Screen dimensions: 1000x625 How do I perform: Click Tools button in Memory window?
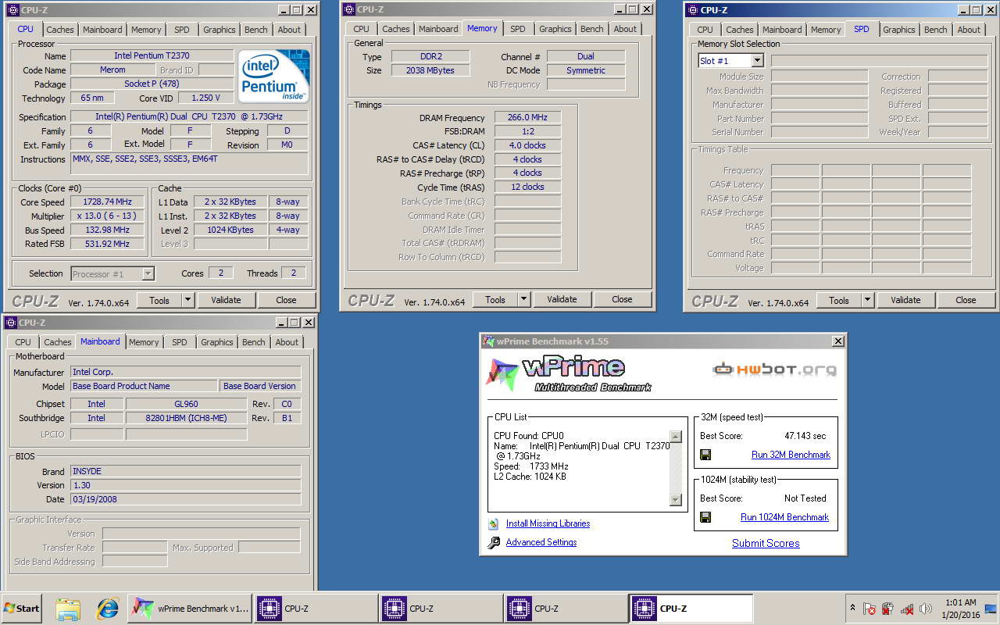(495, 299)
